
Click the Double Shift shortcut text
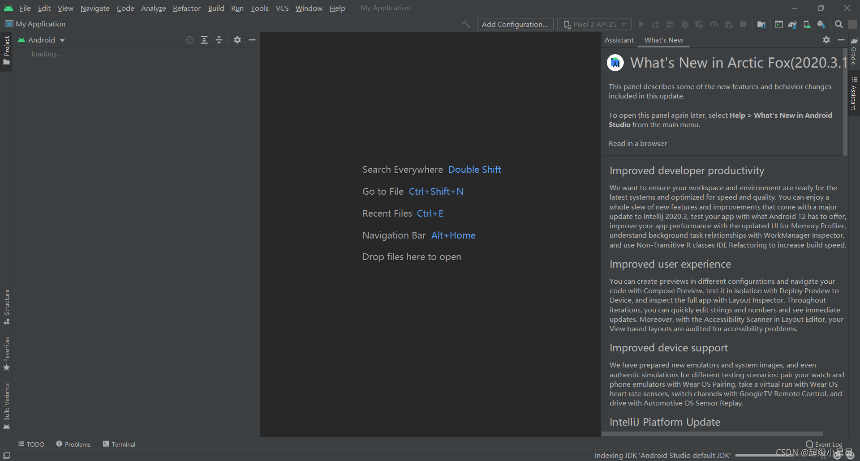coord(475,170)
